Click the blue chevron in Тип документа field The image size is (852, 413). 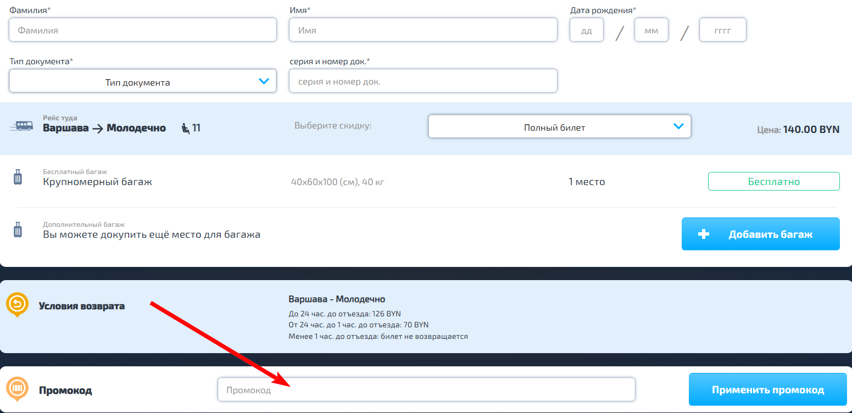point(264,81)
